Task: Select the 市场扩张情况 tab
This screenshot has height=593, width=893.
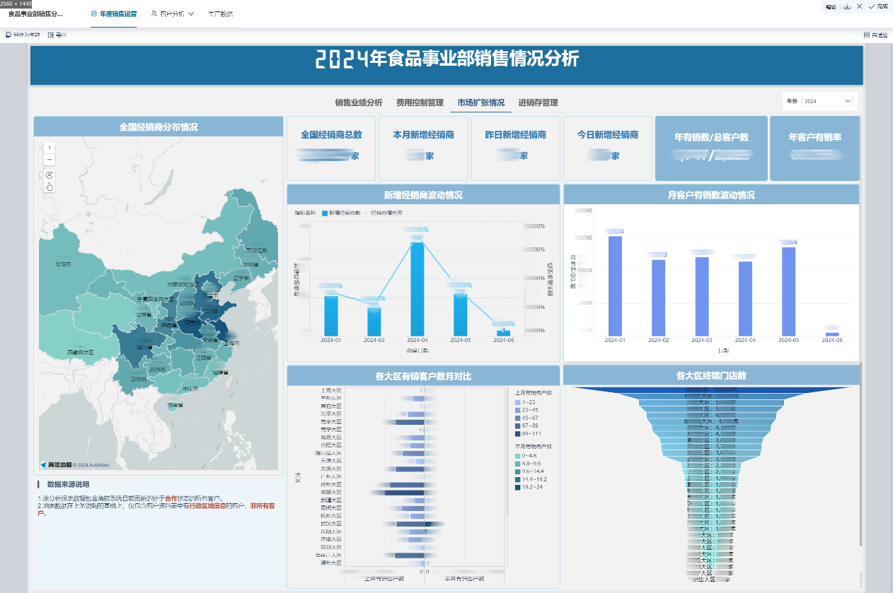Action: [x=481, y=102]
